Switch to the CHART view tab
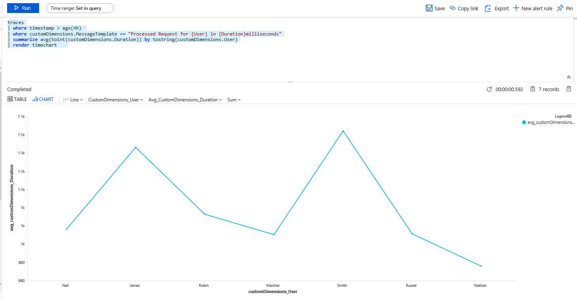577x299 pixels. (x=43, y=99)
